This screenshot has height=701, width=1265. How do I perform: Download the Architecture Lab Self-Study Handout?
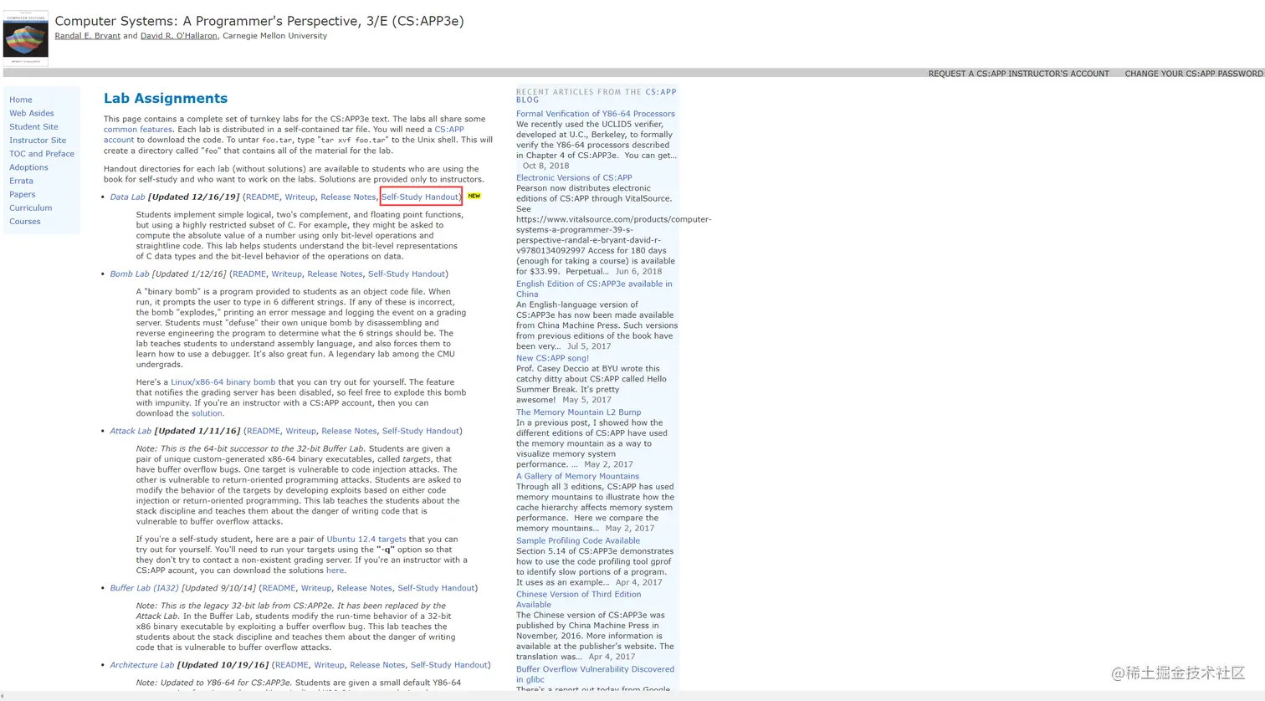(449, 665)
